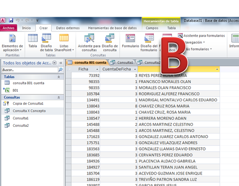Screen dimensions: 239x186
Task: Collapse navigation pane with double chevron
Action: pos(61,63)
